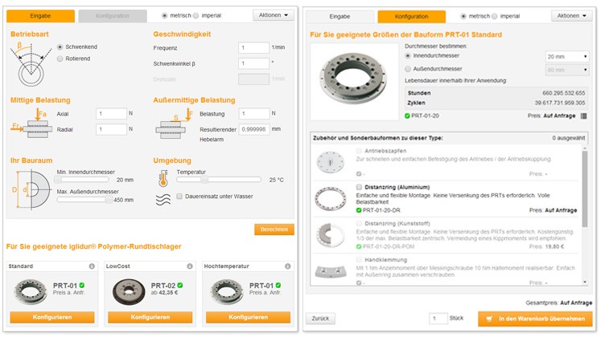The width and height of the screenshot is (601, 337).
Task: Select metrisch units in Konfiguration panel
Action: 463,16
